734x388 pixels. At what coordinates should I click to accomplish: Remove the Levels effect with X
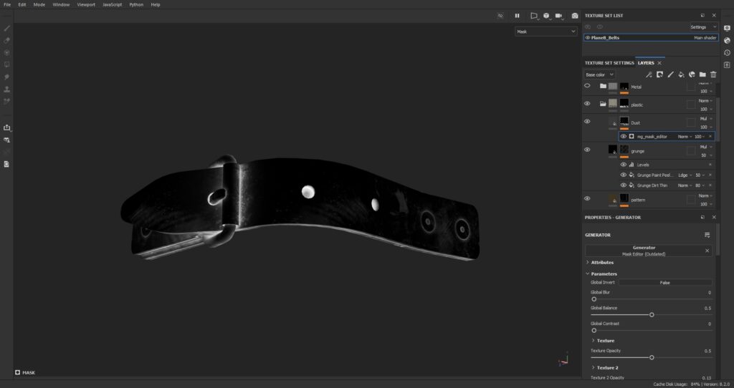[x=710, y=165]
